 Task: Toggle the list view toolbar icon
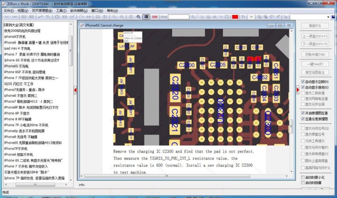tap(146, 17)
